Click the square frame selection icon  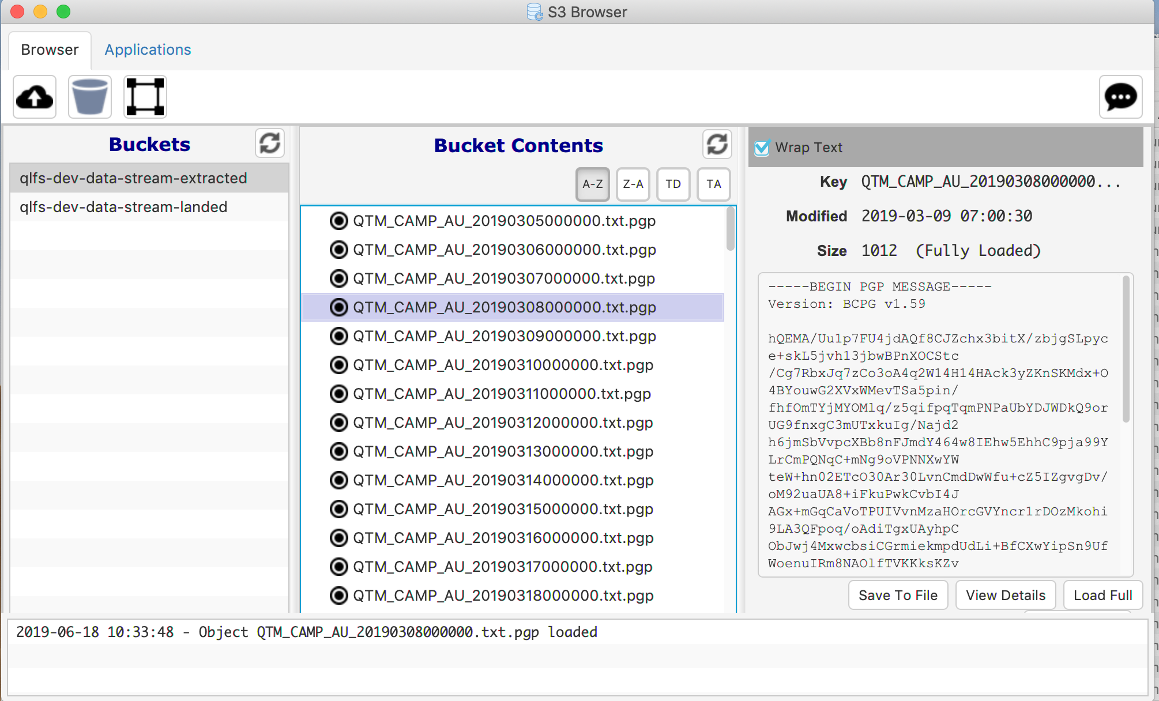145,97
